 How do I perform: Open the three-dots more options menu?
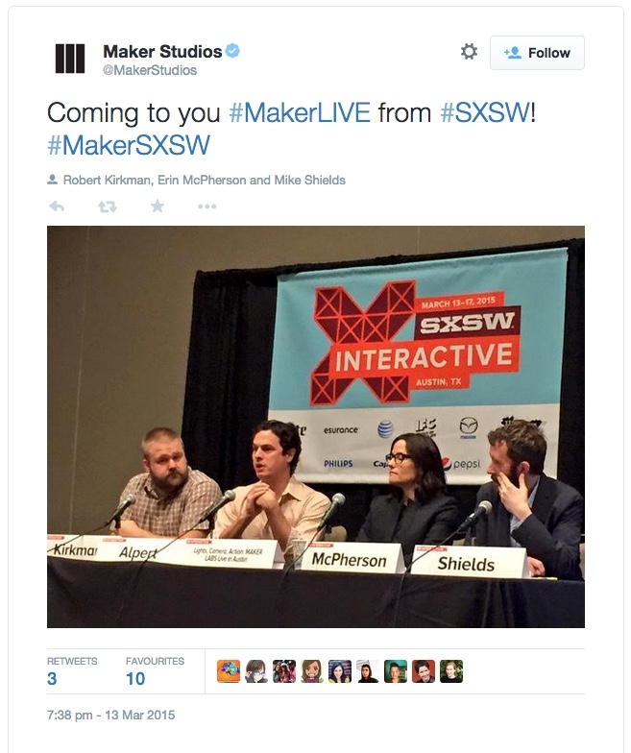[x=207, y=206]
